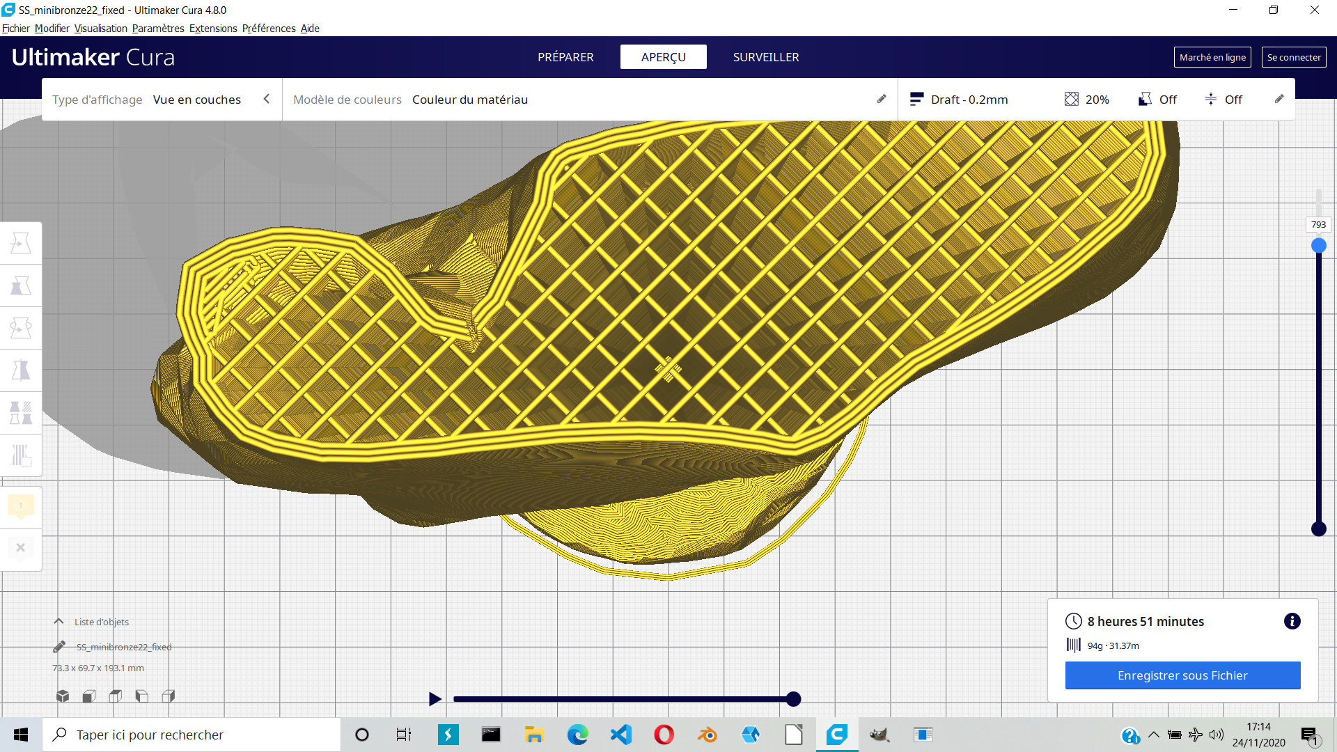1337x752 pixels.
Task: Open Opera browser from taskbar
Action: [664, 735]
